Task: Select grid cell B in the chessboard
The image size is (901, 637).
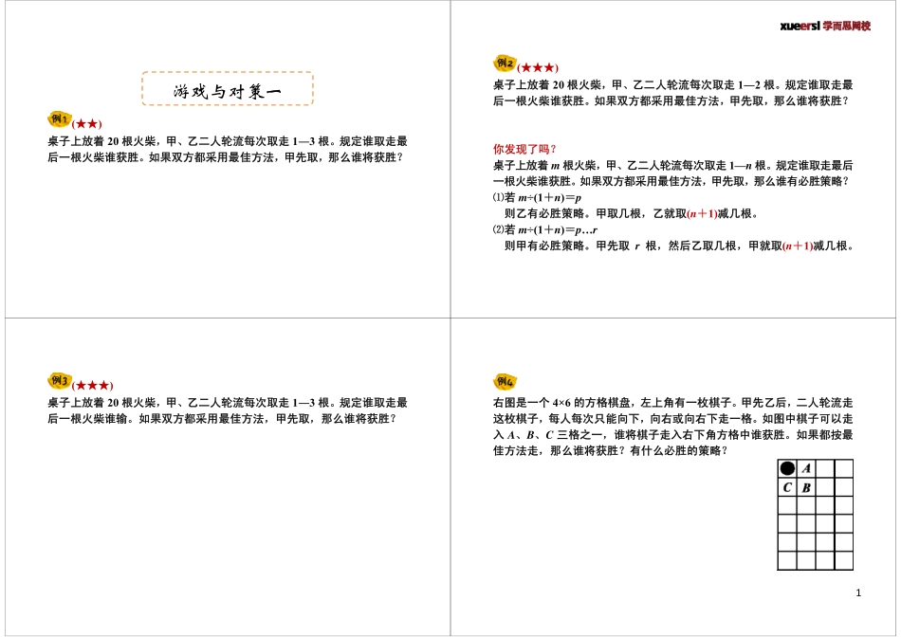Action: (806, 487)
